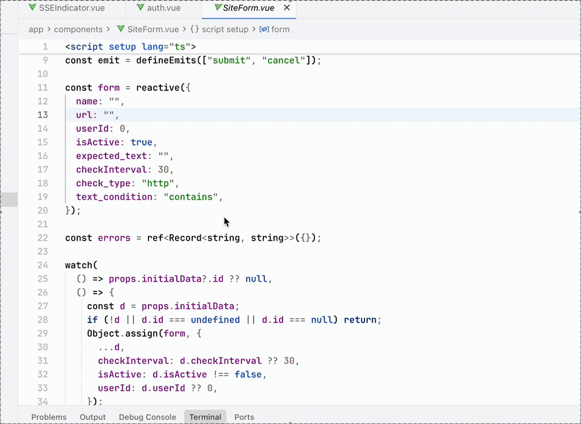Image resolution: width=581 pixels, height=424 pixels.
Task: Place cursor on url property line 13
Action: [x=84, y=115]
